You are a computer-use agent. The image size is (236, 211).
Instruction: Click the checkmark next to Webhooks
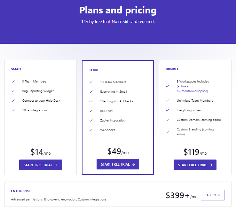pos(91,130)
